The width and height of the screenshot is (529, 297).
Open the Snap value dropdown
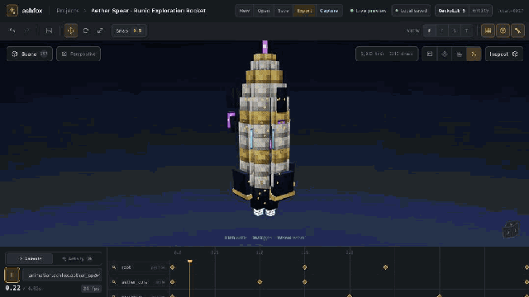129,31
